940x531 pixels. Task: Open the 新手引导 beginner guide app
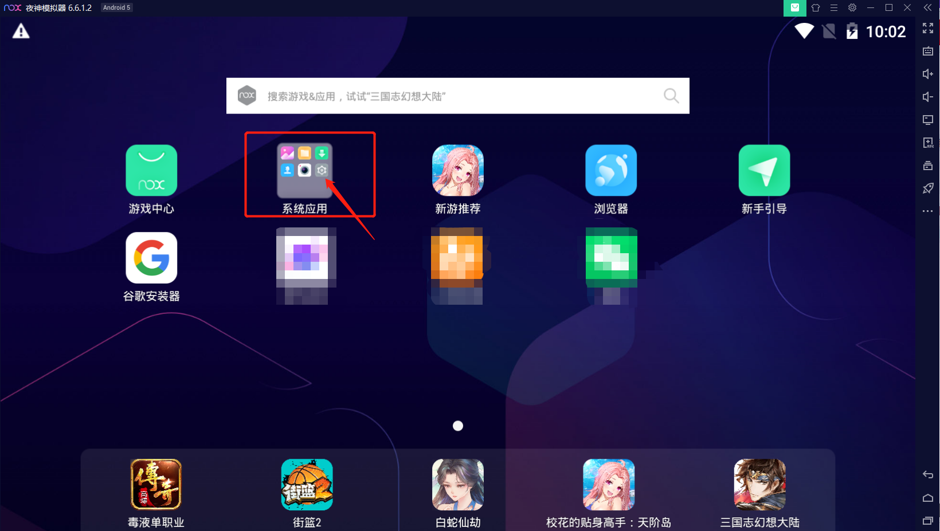pyautogui.click(x=764, y=170)
